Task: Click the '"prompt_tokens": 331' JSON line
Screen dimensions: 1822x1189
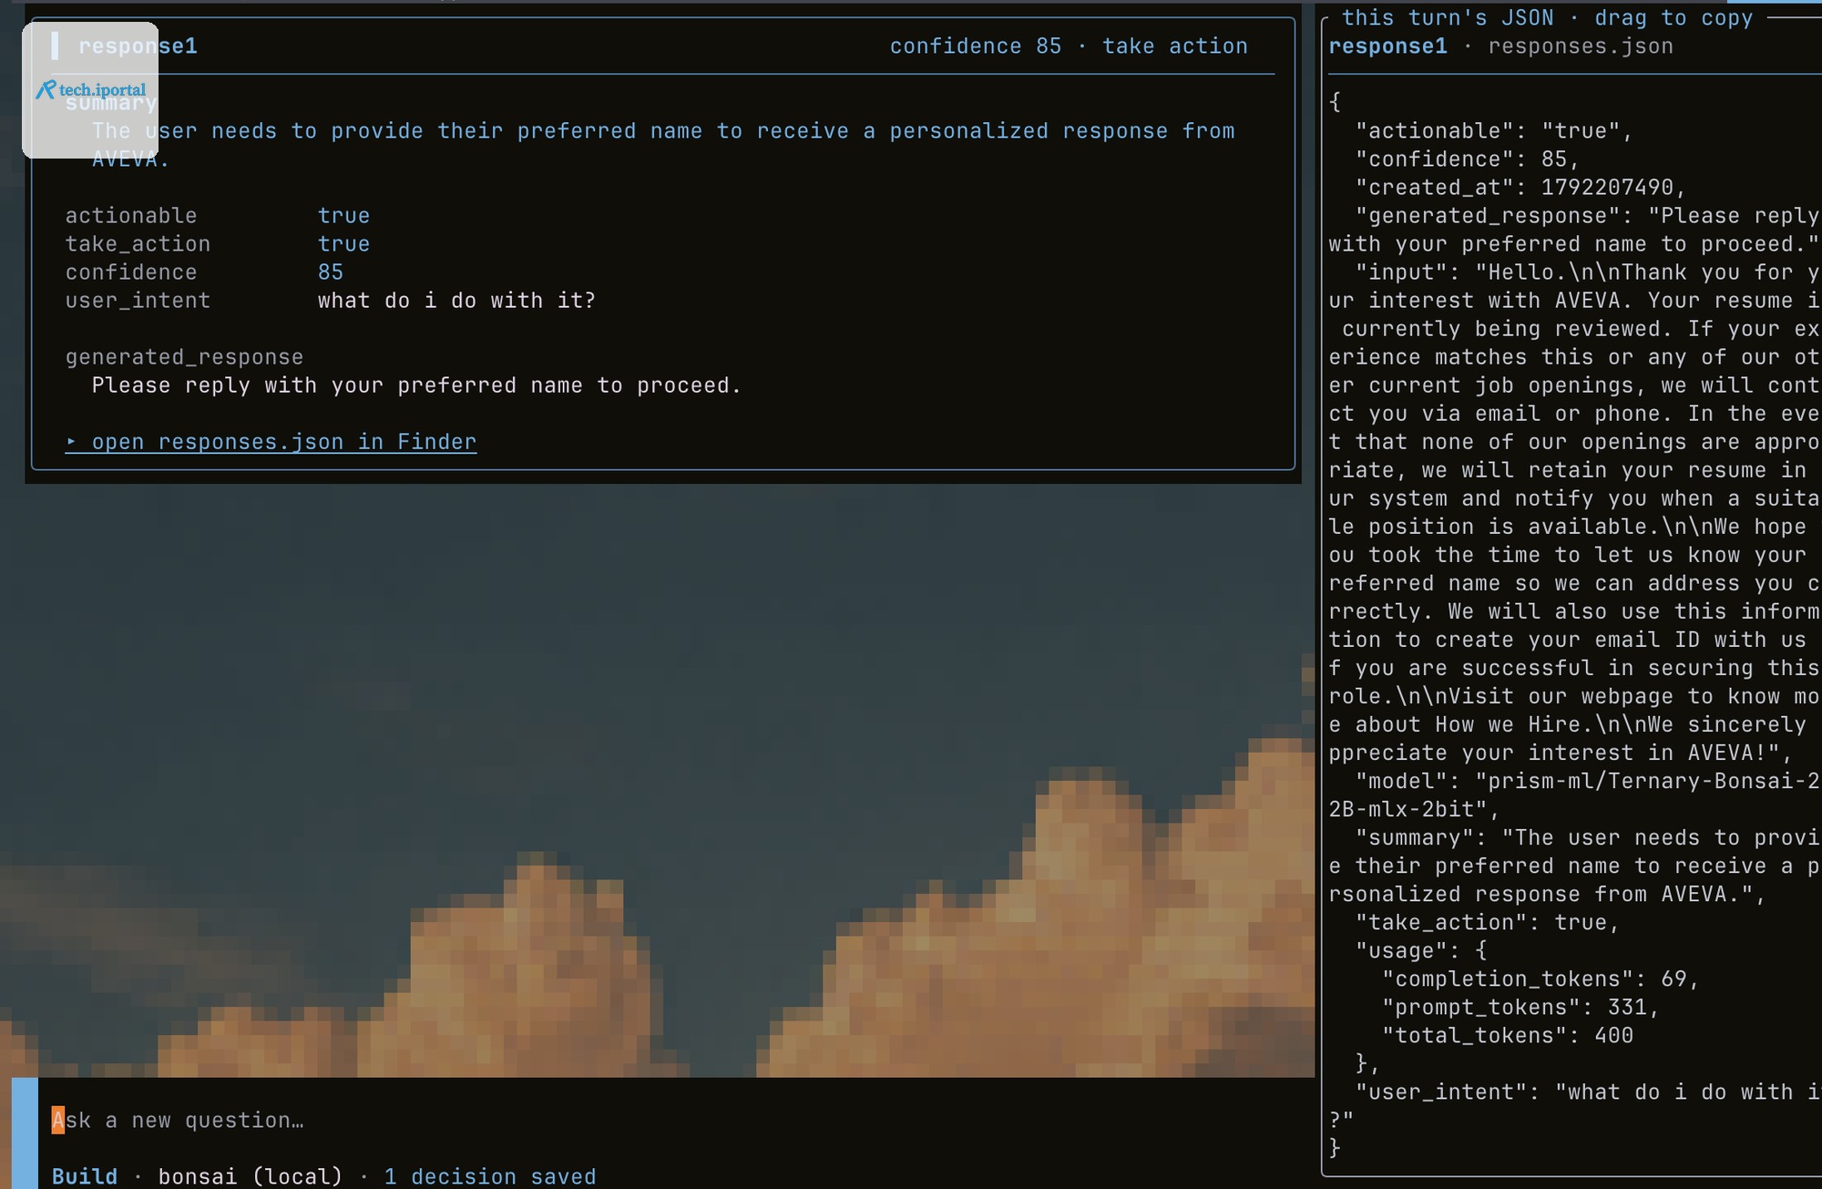Action: pyautogui.click(x=1520, y=1008)
